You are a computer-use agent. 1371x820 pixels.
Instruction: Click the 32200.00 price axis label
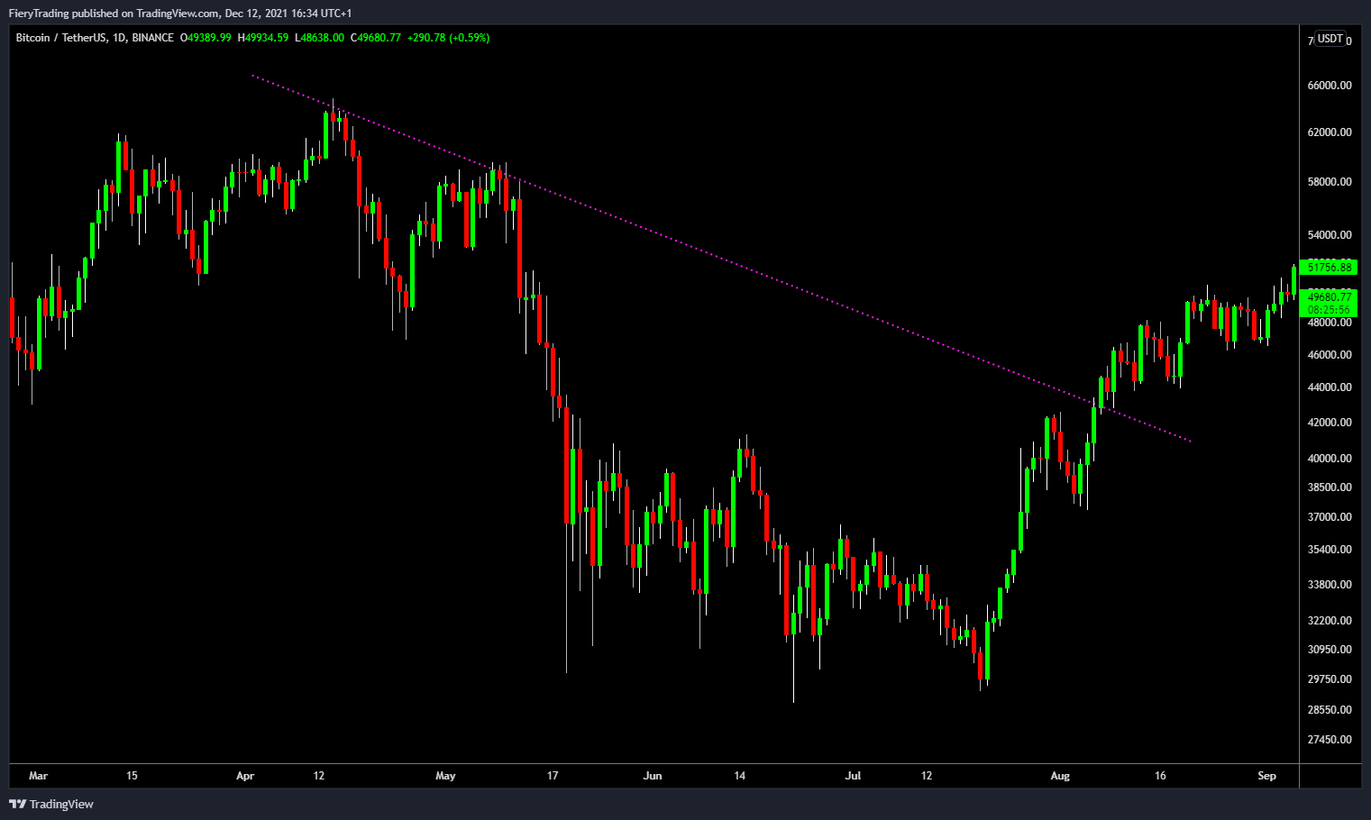1330,620
